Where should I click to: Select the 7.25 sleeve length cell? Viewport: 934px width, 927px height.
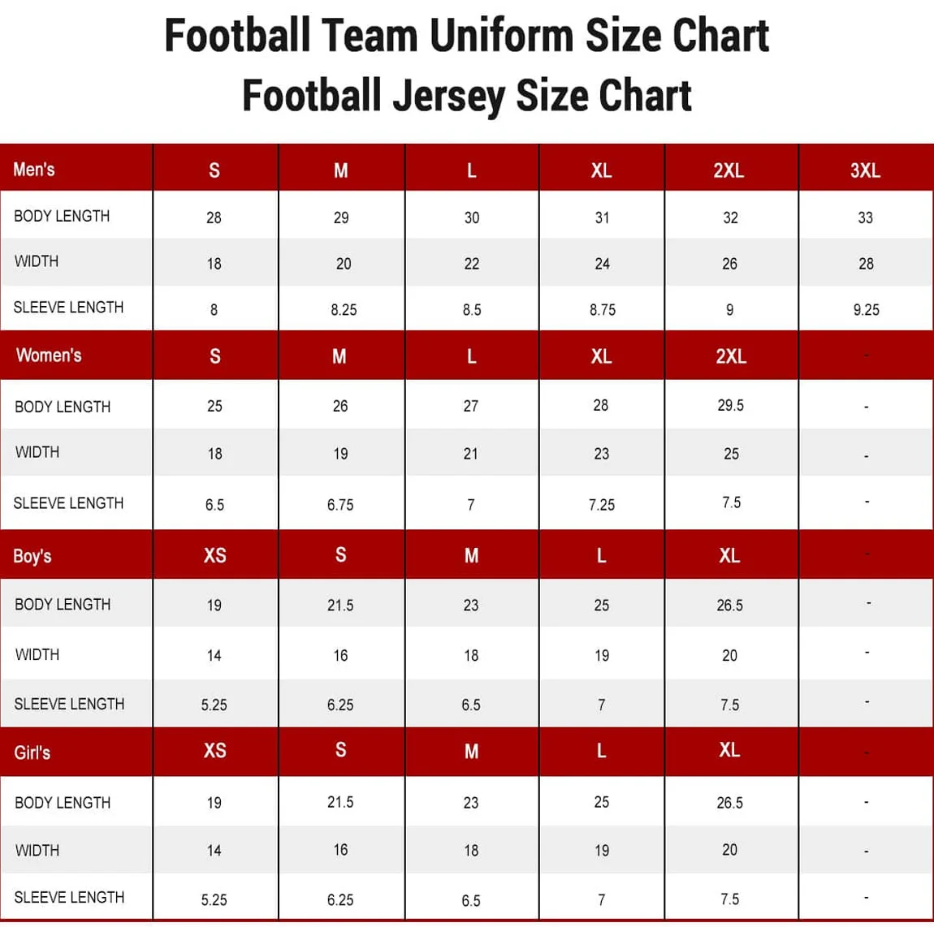(602, 505)
